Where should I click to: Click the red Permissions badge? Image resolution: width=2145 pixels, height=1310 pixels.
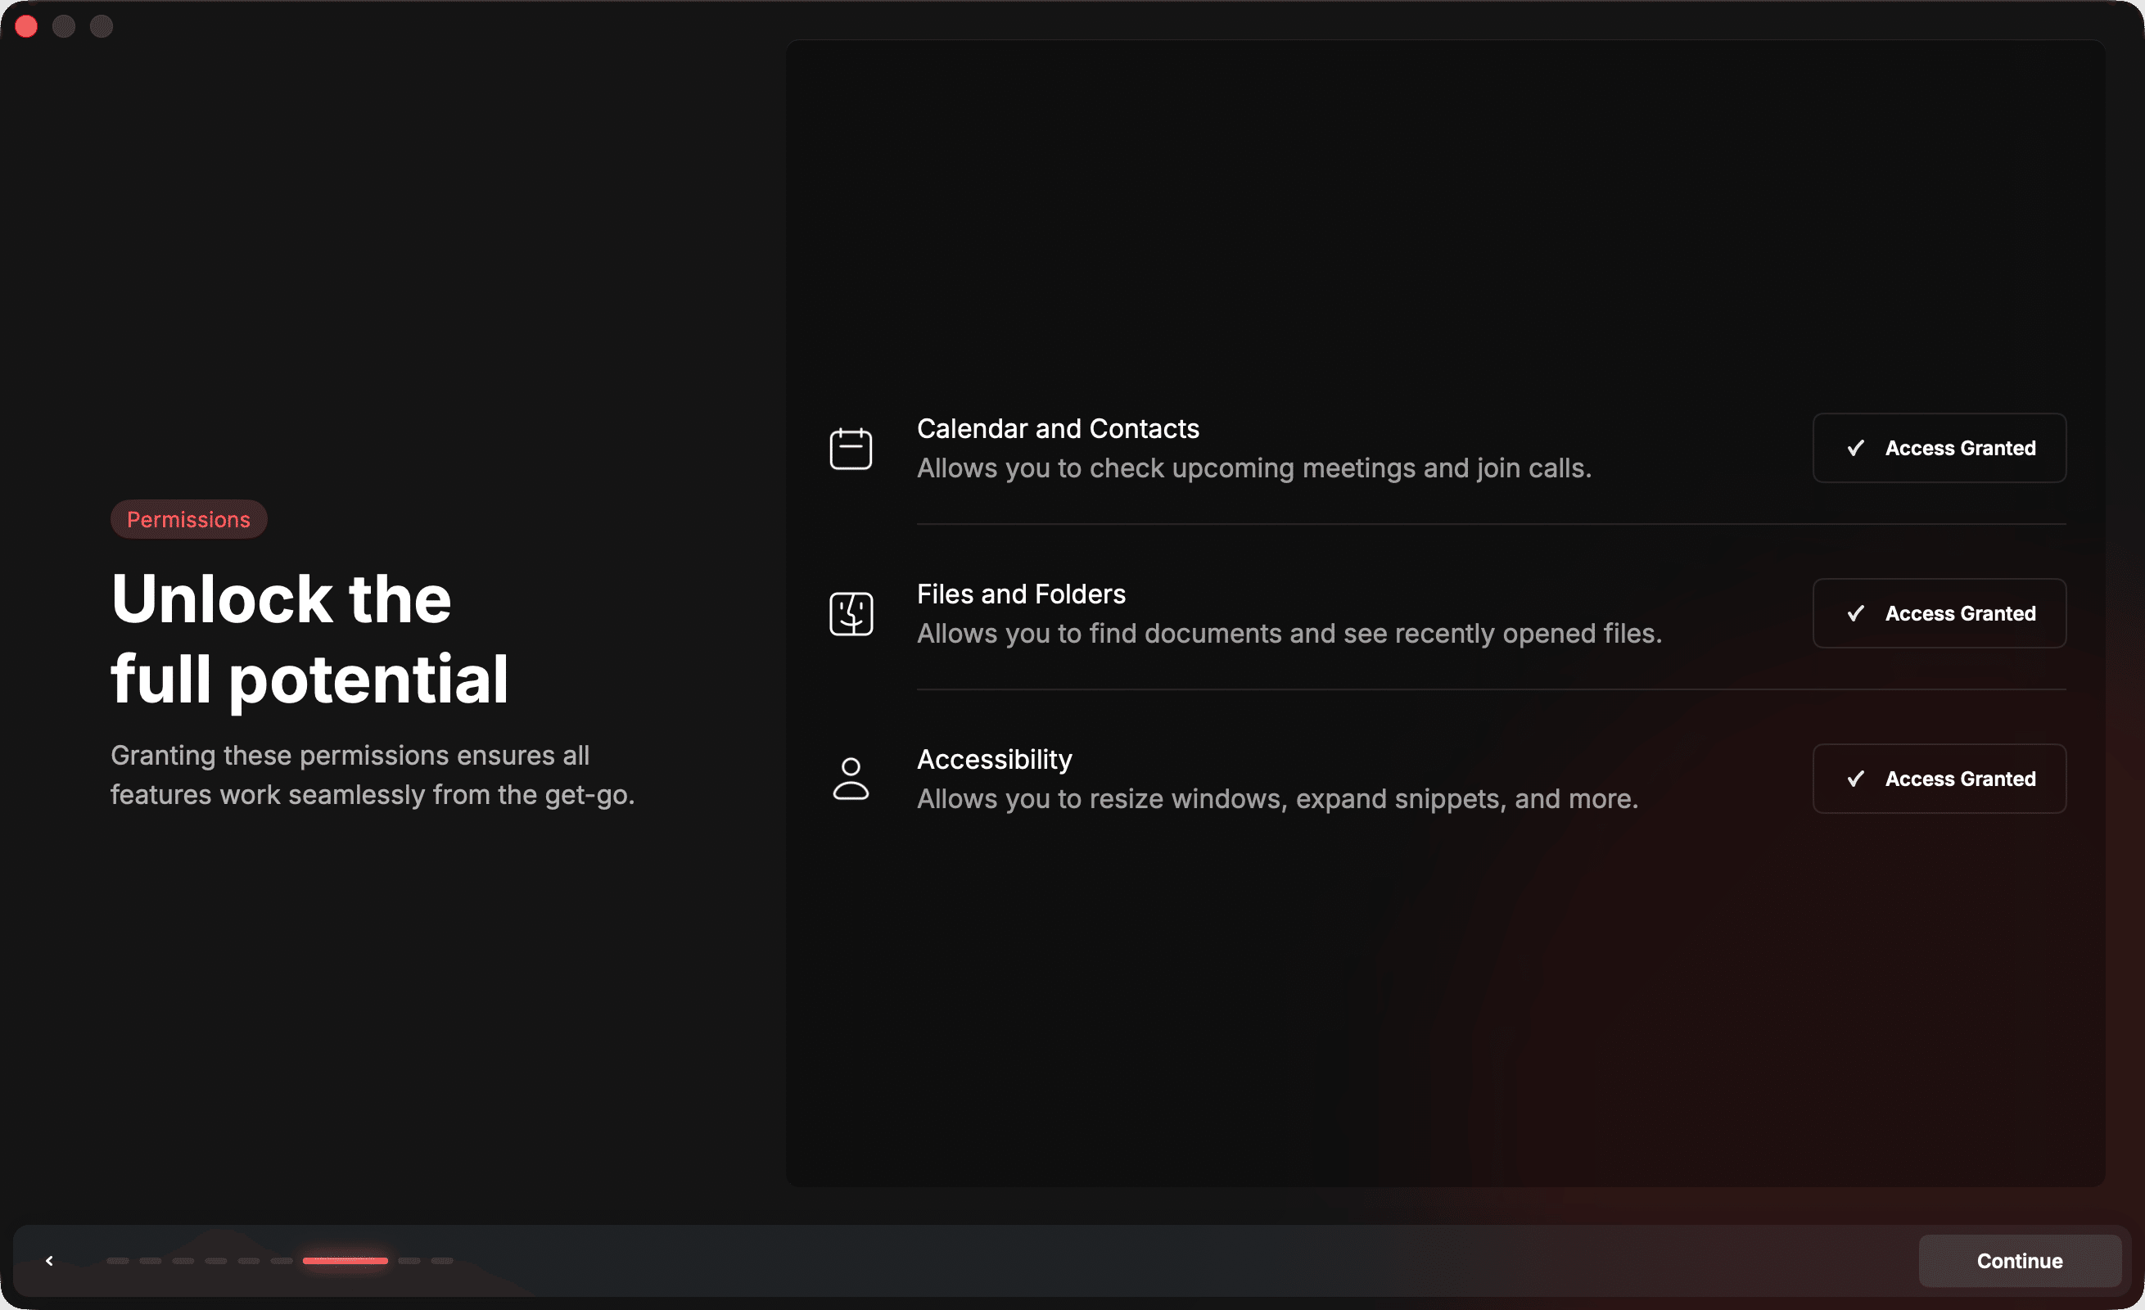[x=188, y=519]
